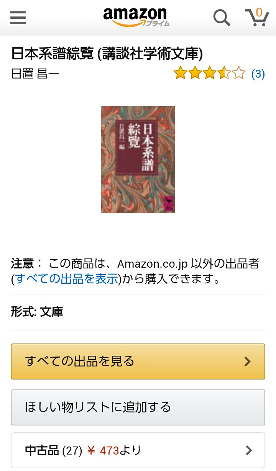The image size is (276, 471).
Task: Open the 3 customer reviews link
Action: [258, 74]
